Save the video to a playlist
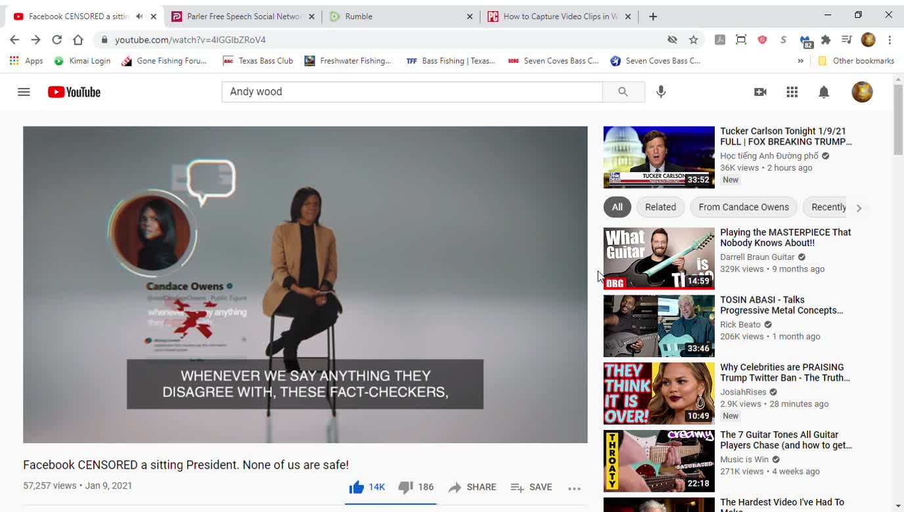Viewport: 904px width, 512px height. pyautogui.click(x=531, y=487)
